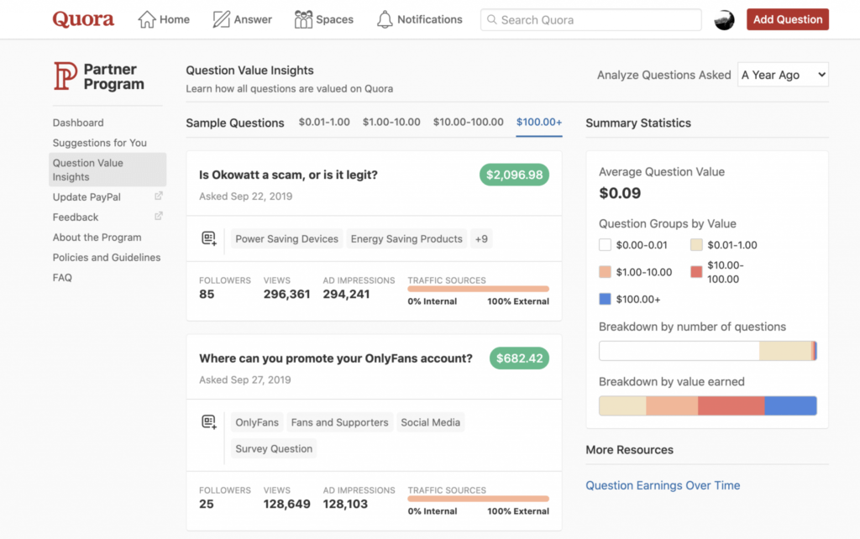This screenshot has width=860, height=539.
Task: Click external link icon beside Update PayPal
Action: (x=159, y=196)
